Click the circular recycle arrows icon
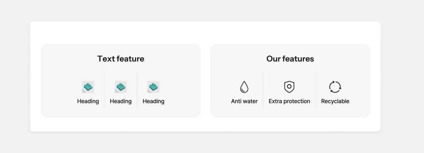424x153 pixels. [x=335, y=87]
